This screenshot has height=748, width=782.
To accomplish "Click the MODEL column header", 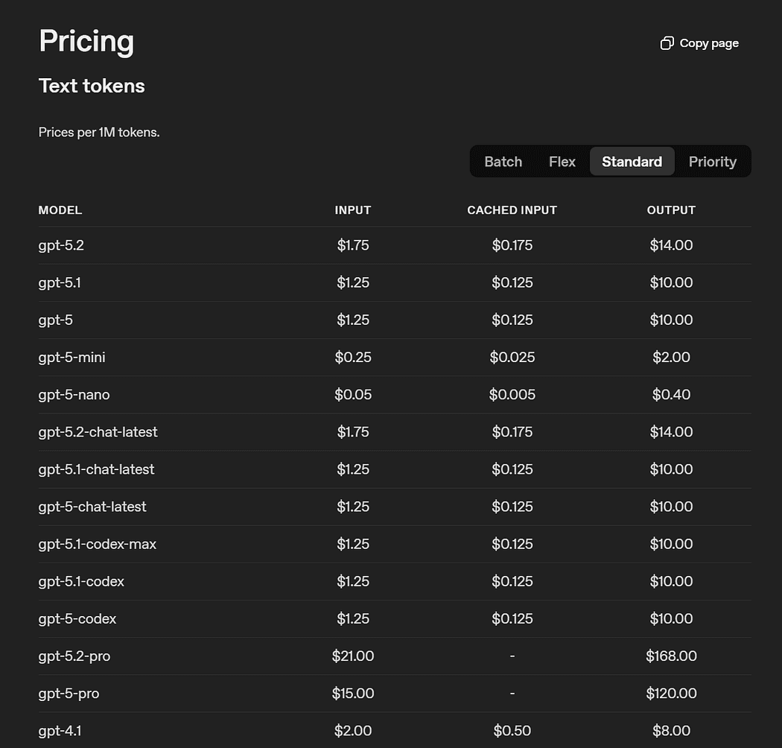I will (x=60, y=210).
